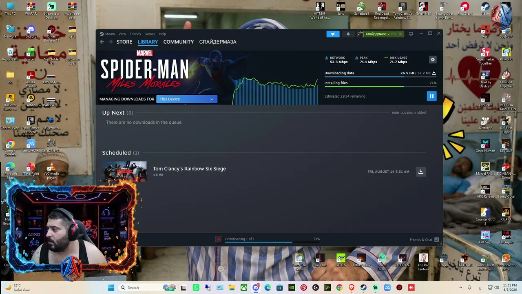Open Steam notifications bell
The width and height of the screenshot is (522, 294).
[x=348, y=34]
